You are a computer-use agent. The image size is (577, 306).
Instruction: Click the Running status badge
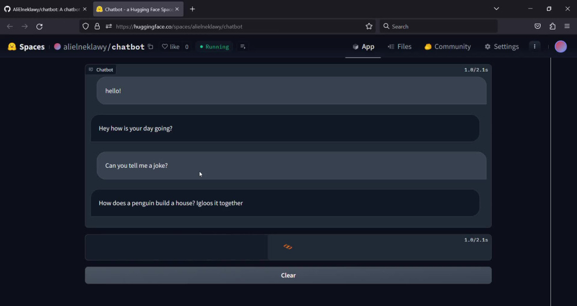click(214, 47)
